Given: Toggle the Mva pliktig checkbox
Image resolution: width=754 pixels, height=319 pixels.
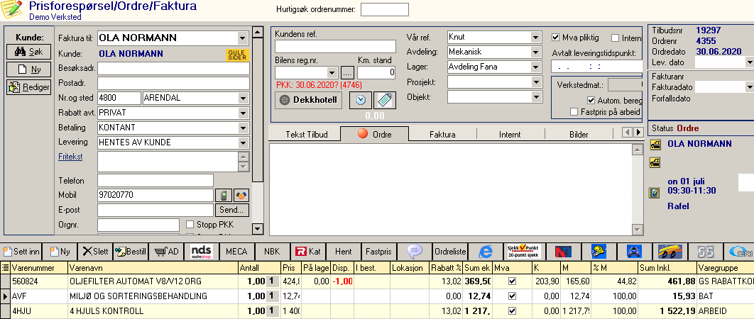Looking at the screenshot, I should tap(556, 38).
